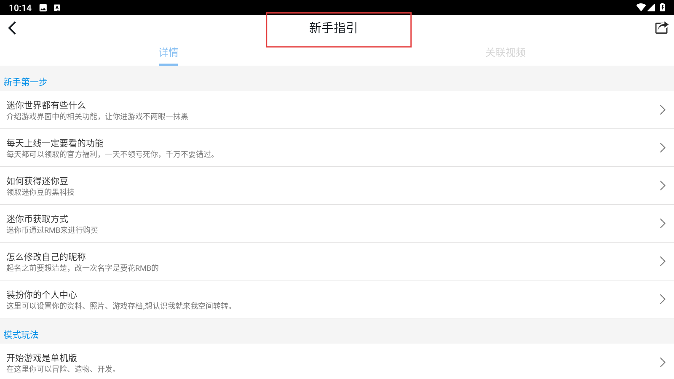The image size is (674, 379).
Task: Tap the status bar clock 10:14
Action: (20, 8)
